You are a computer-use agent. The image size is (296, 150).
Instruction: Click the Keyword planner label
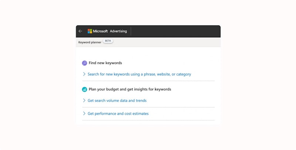coord(90,42)
